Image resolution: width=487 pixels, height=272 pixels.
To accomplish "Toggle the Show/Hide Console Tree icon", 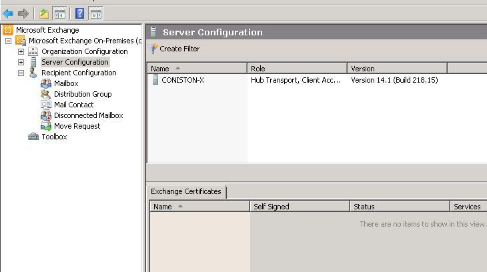I will click(59, 14).
